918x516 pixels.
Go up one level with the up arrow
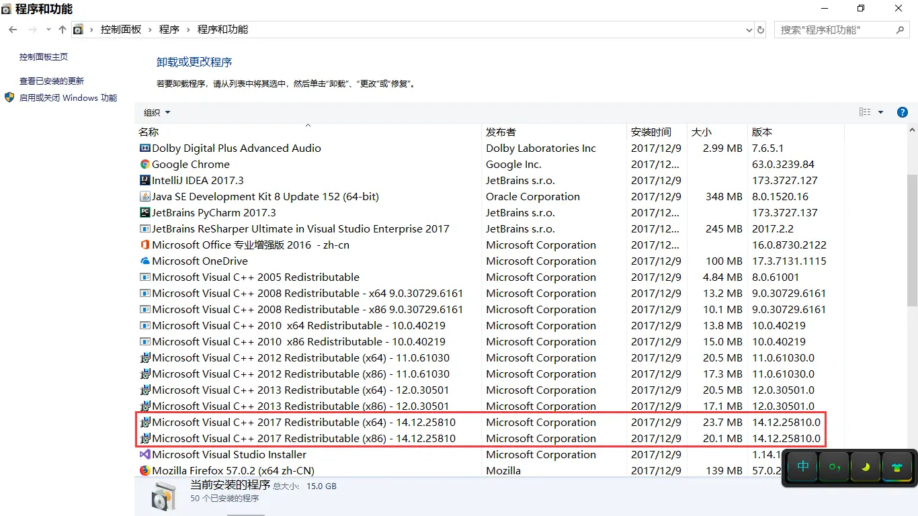(62, 30)
